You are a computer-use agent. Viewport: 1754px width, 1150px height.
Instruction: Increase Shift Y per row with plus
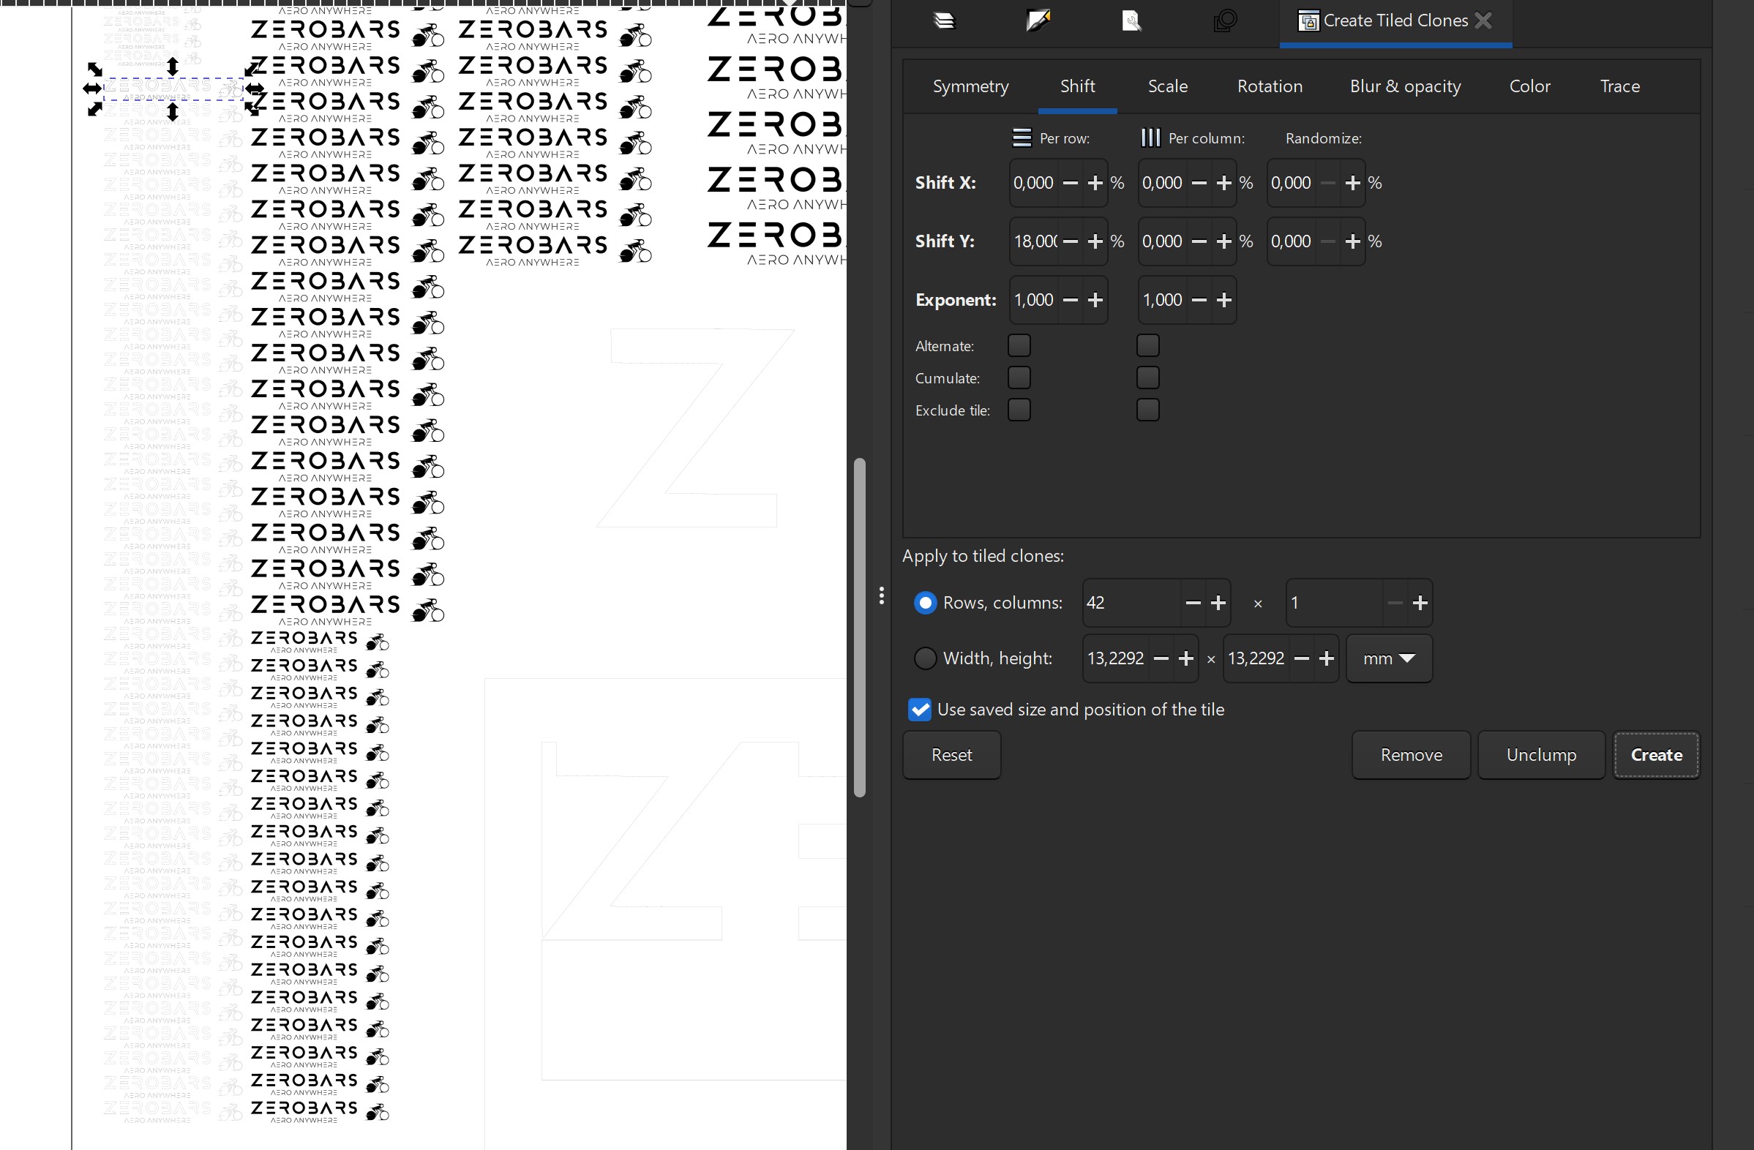click(1095, 241)
